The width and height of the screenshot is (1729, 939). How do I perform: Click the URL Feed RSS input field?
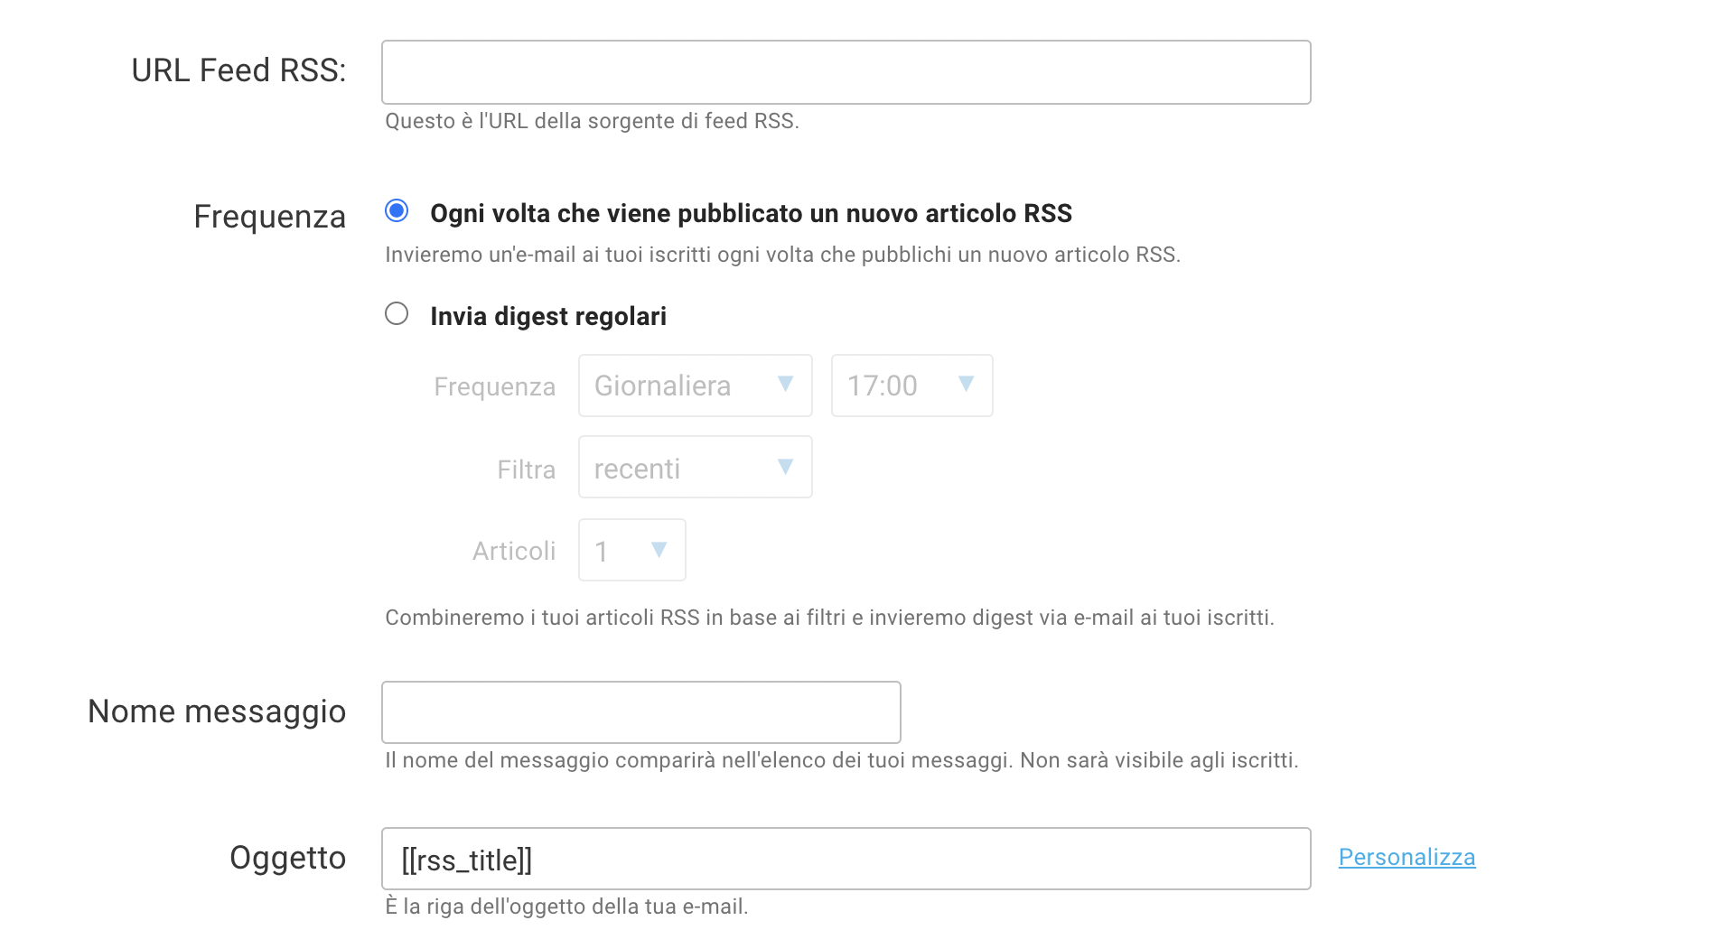tap(846, 72)
